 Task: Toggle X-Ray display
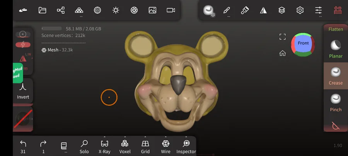pyautogui.click(x=104, y=147)
